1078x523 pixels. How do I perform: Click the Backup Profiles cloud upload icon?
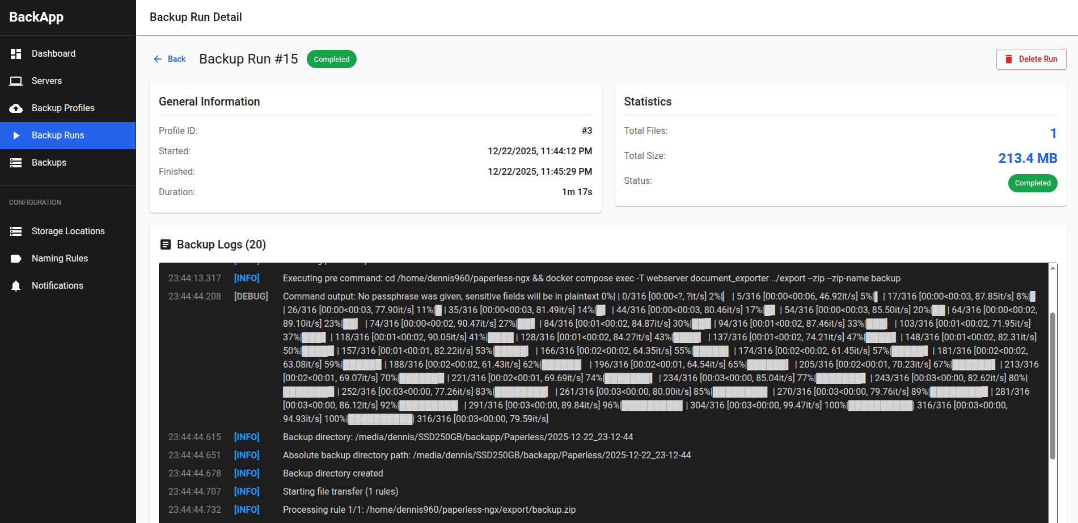(x=16, y=108)
